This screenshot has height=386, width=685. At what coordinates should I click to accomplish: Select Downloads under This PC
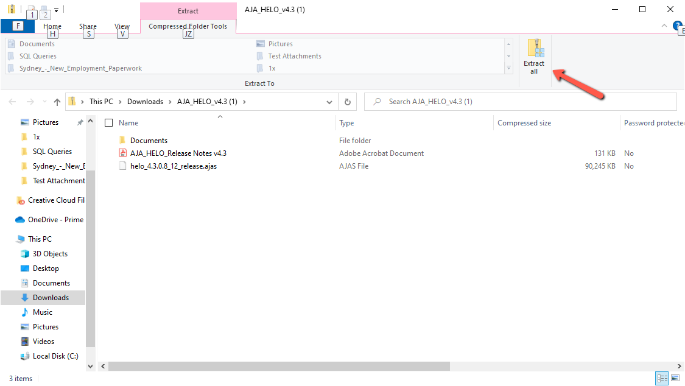(51, 298)
